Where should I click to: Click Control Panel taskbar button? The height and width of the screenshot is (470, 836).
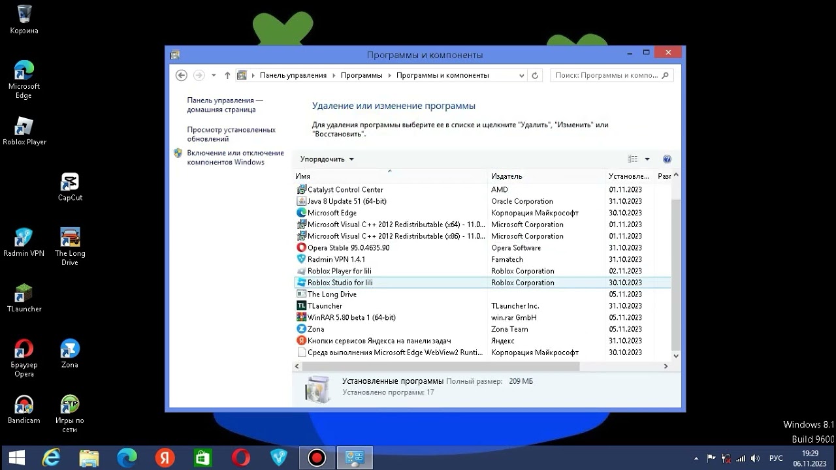click(355, 458)
